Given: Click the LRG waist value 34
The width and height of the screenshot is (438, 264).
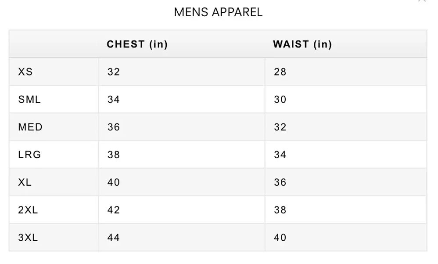Looking at the screenshot, I should [280, 155].
